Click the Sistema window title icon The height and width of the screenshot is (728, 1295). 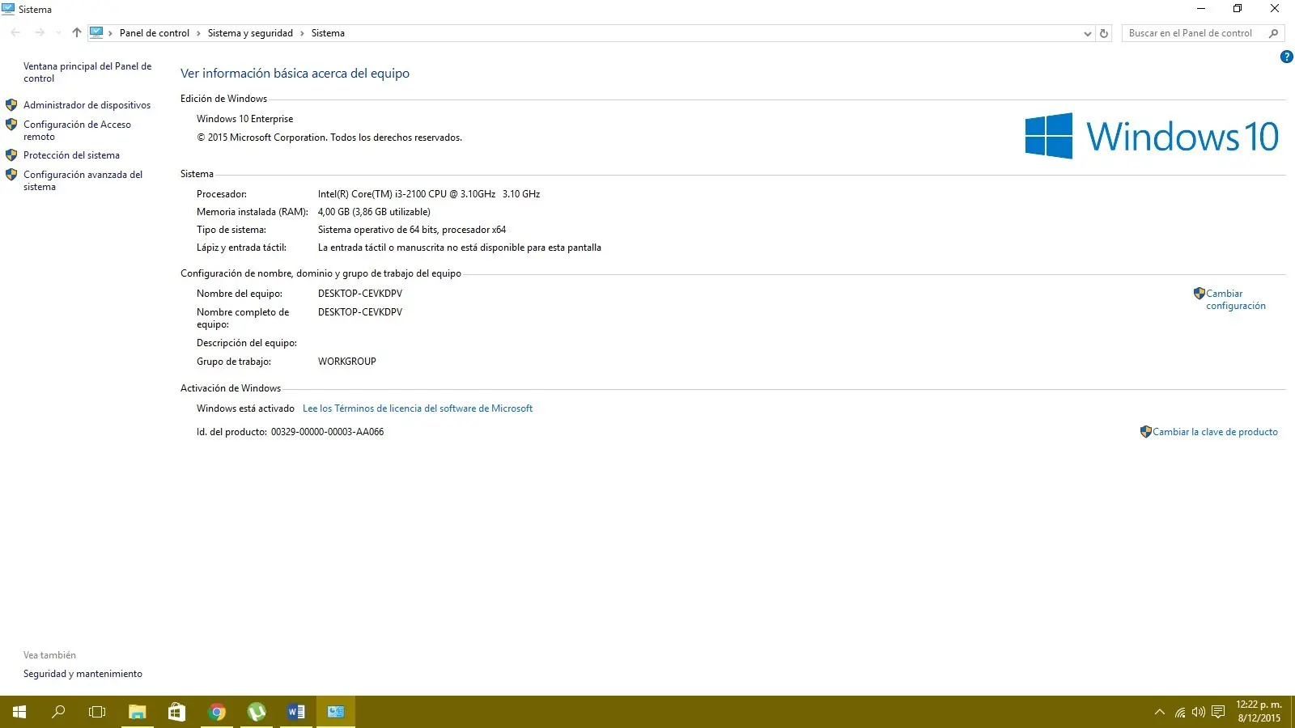[8, 9]
